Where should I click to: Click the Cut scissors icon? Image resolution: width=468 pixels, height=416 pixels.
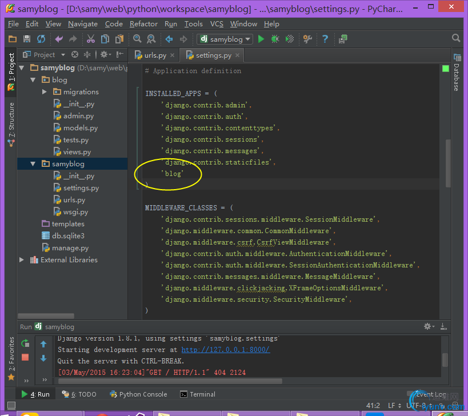pyautogui.click(x=90, y=39)
